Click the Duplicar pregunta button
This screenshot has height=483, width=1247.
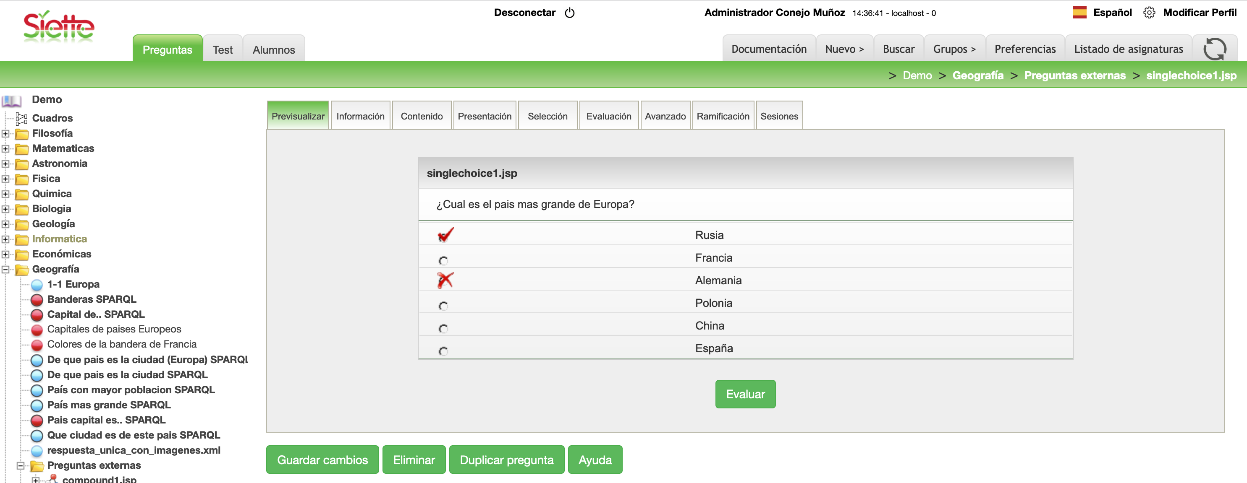coord(506,459)
